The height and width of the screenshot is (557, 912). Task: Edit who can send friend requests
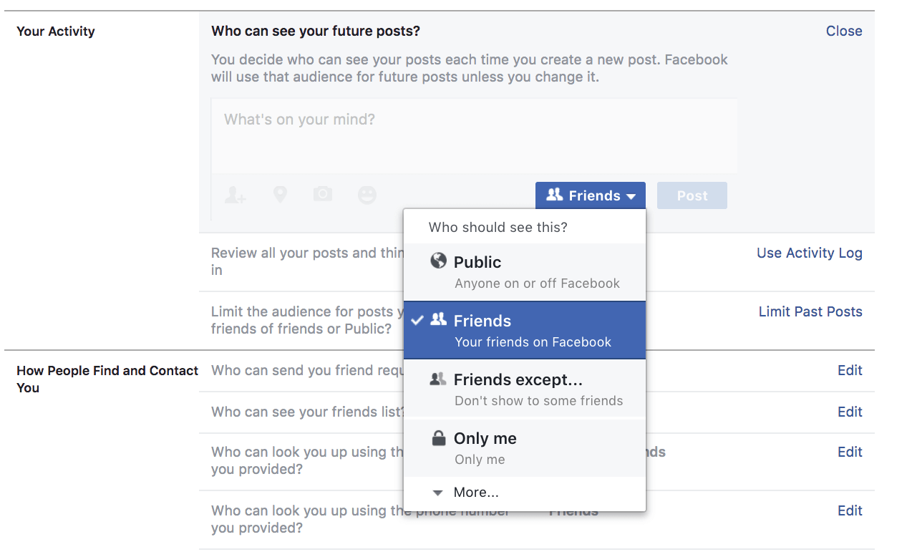pos(850,370)
